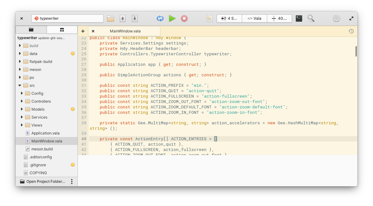Open the Vala language dropdown
The image size is (373, 206).
pos(254,18)
